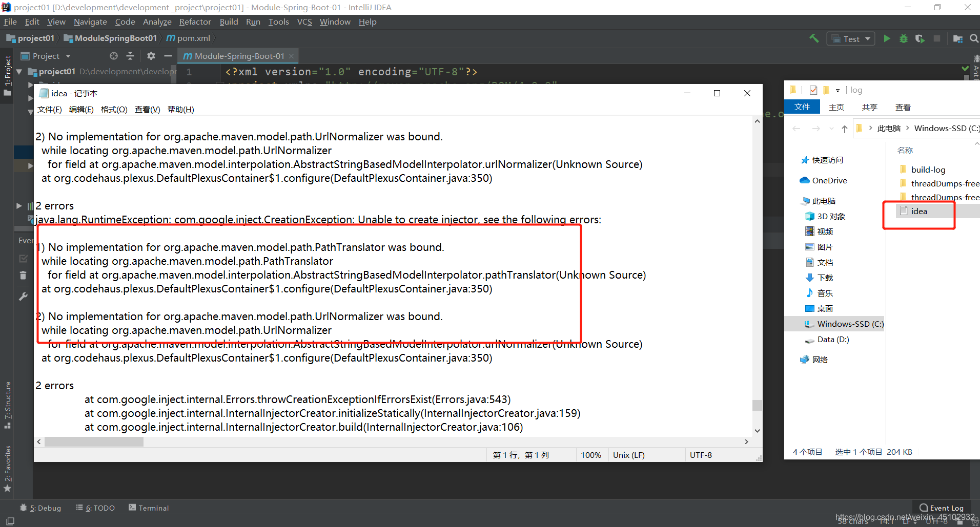Viewport: 980px width, 527px height.
Task: Start debugging with the green bug icon
Action: coord(904,38)
